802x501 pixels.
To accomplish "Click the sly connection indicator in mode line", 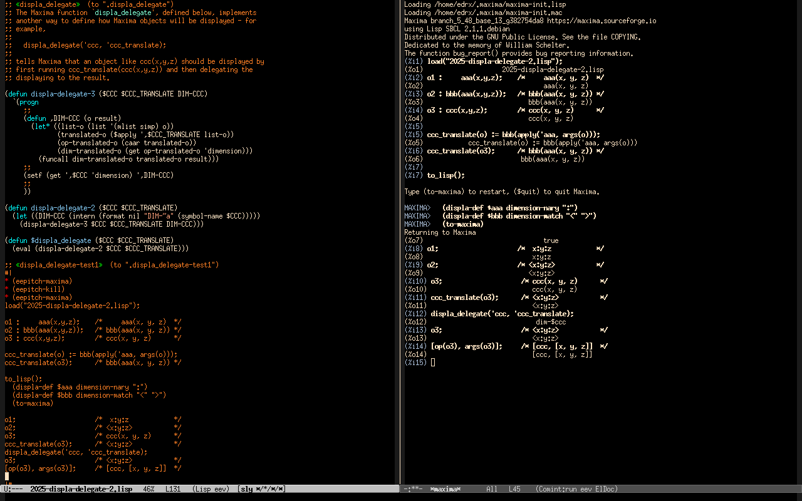I will (261, 488).
